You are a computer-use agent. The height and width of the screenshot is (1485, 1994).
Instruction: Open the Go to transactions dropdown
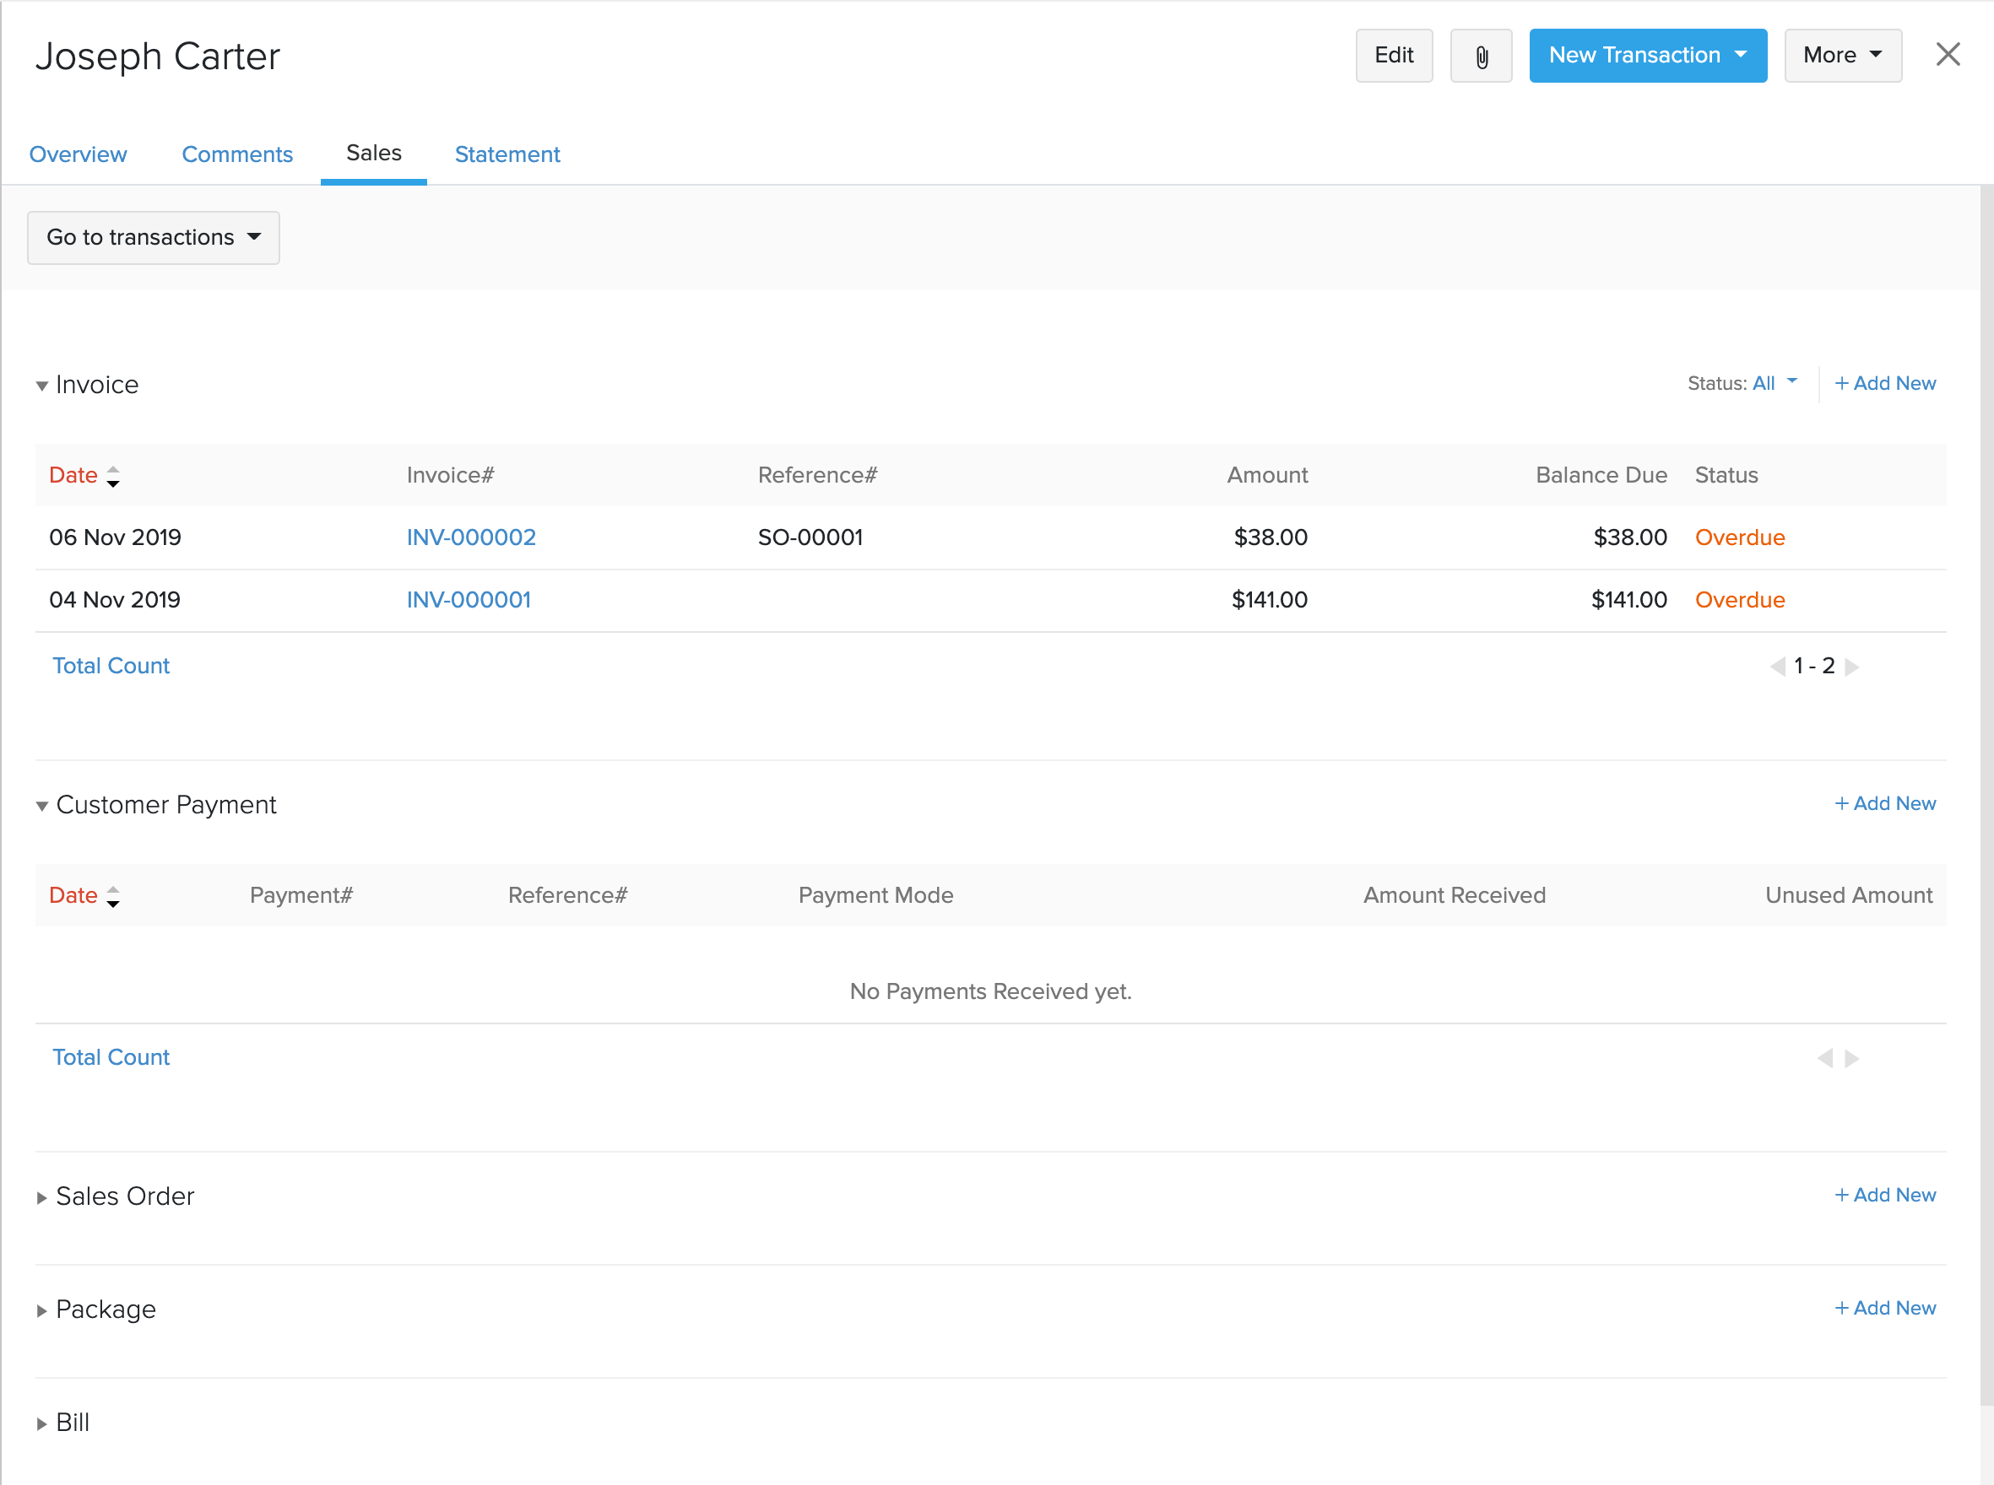153,237
